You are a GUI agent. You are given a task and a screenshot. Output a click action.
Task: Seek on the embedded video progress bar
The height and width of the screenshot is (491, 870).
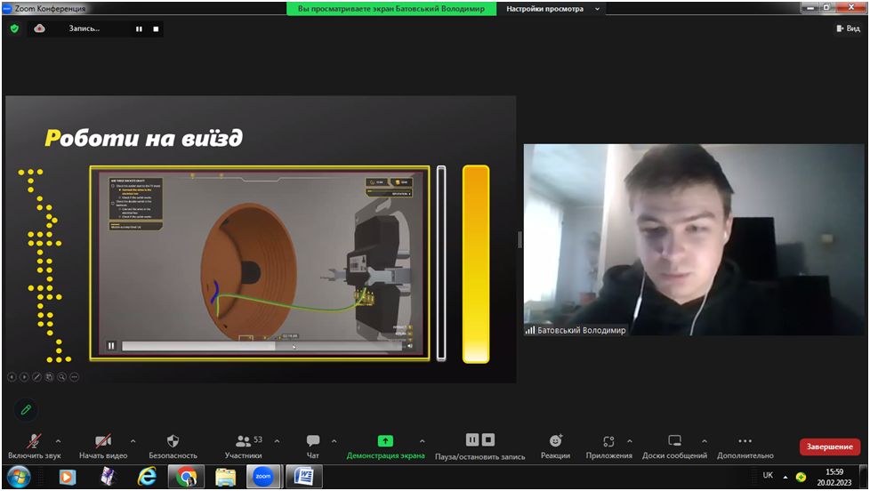pos(262,346)
